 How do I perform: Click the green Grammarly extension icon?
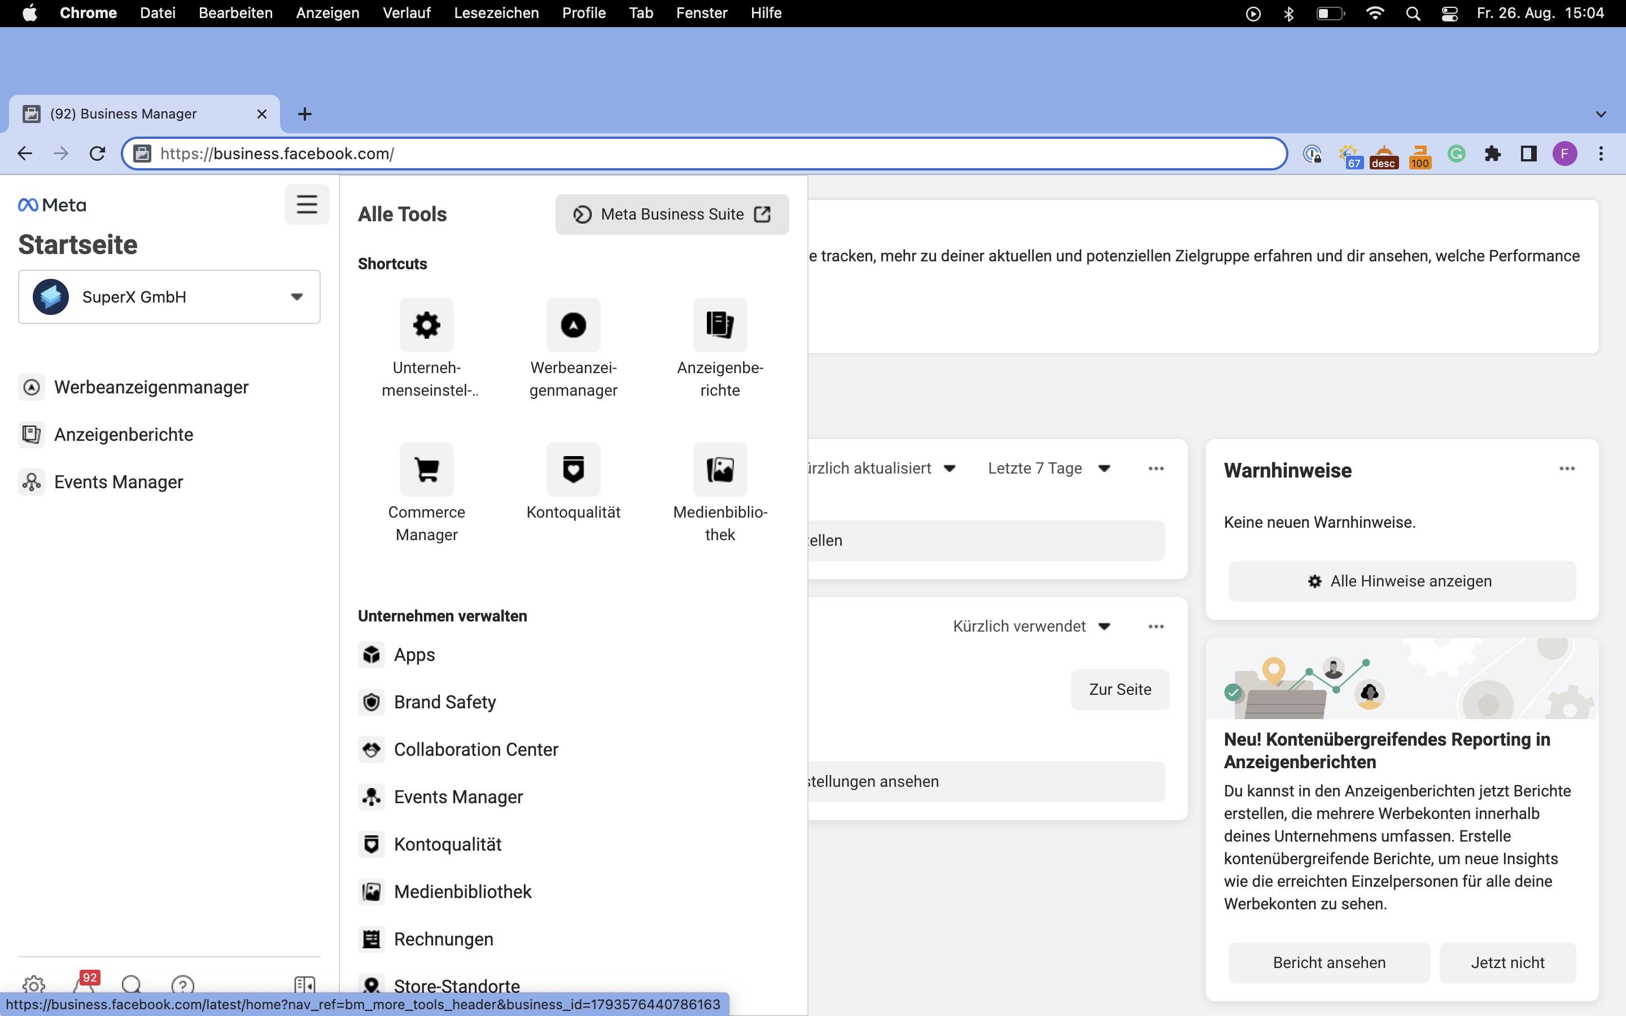click(1456, 154)
